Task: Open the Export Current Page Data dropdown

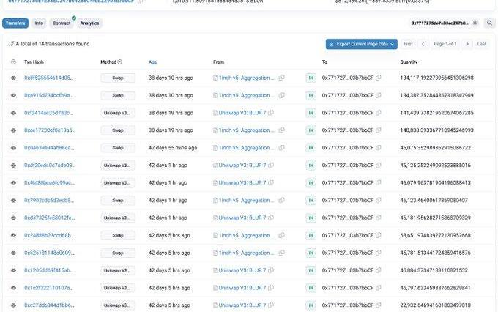Action: 361,44
